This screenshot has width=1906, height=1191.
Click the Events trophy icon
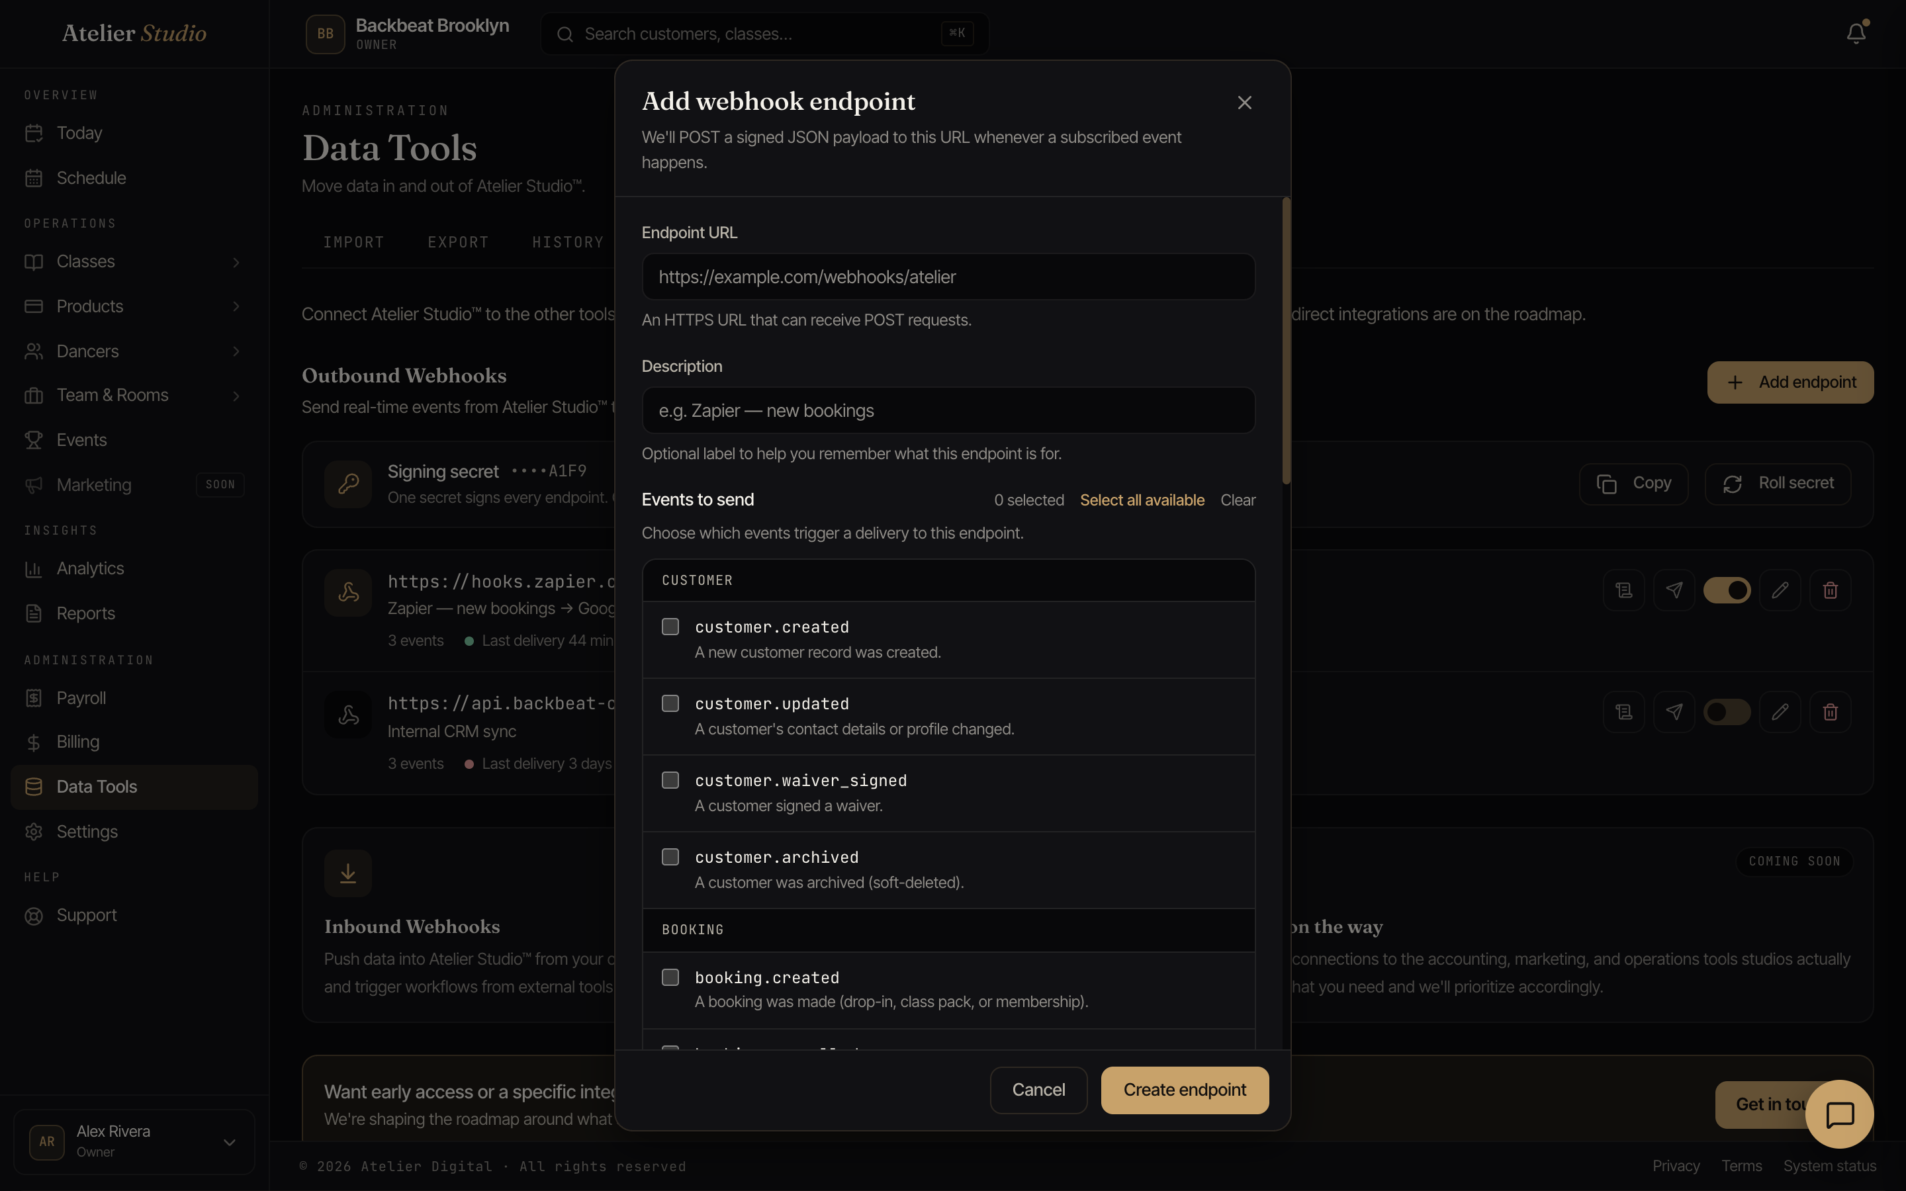coord(34,440)
